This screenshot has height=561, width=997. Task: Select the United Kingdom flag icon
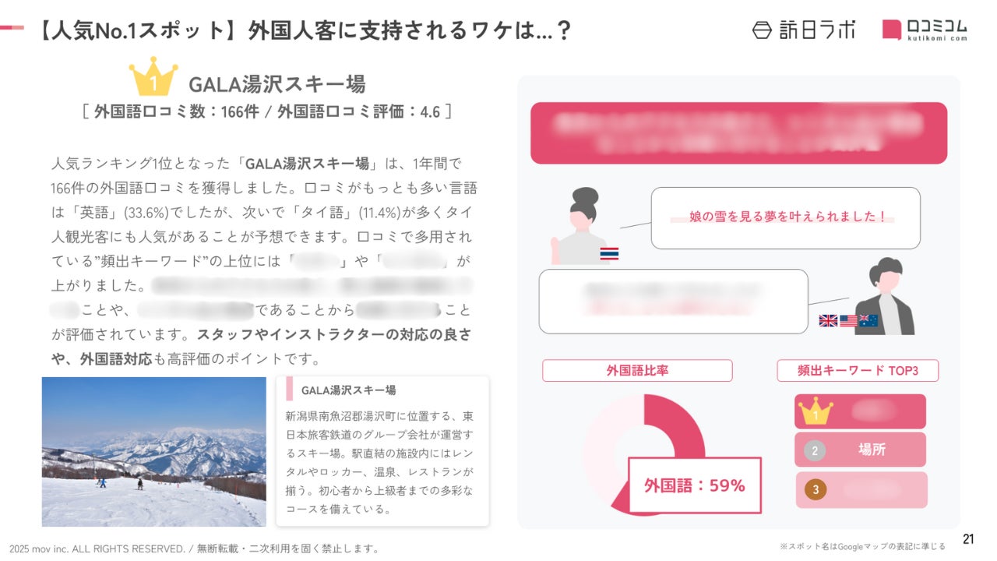coord(828,321)
